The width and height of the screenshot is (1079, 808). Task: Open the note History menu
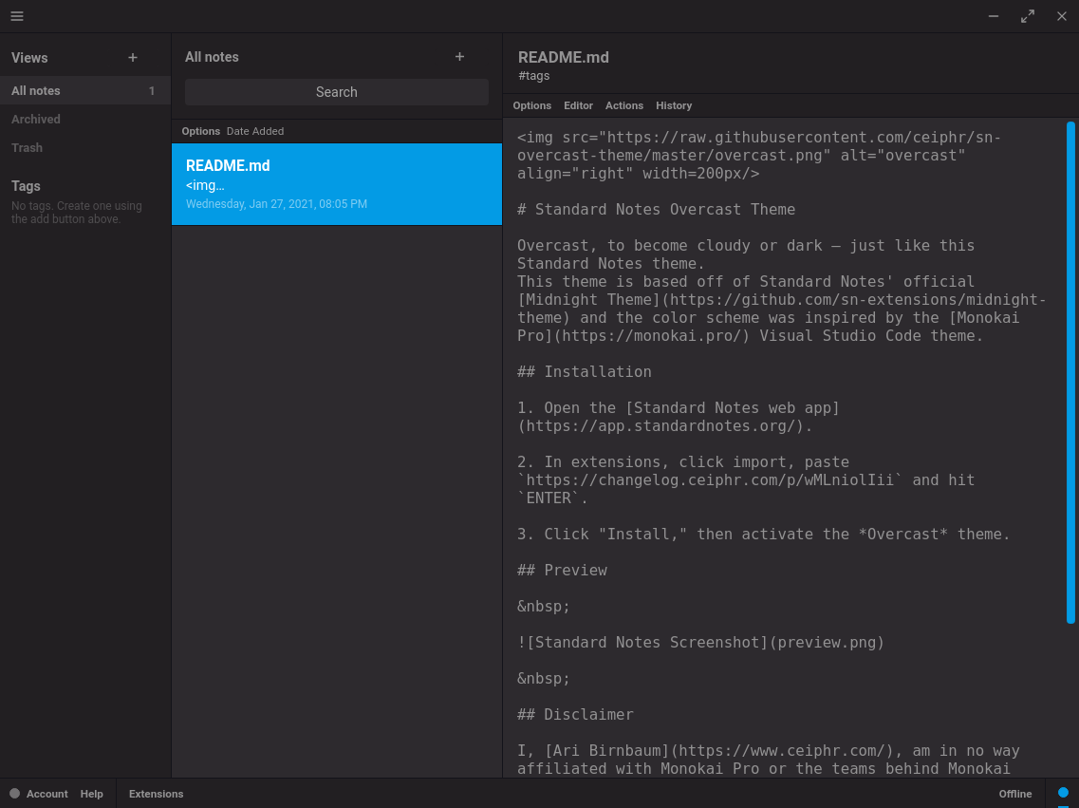point(674,105)
